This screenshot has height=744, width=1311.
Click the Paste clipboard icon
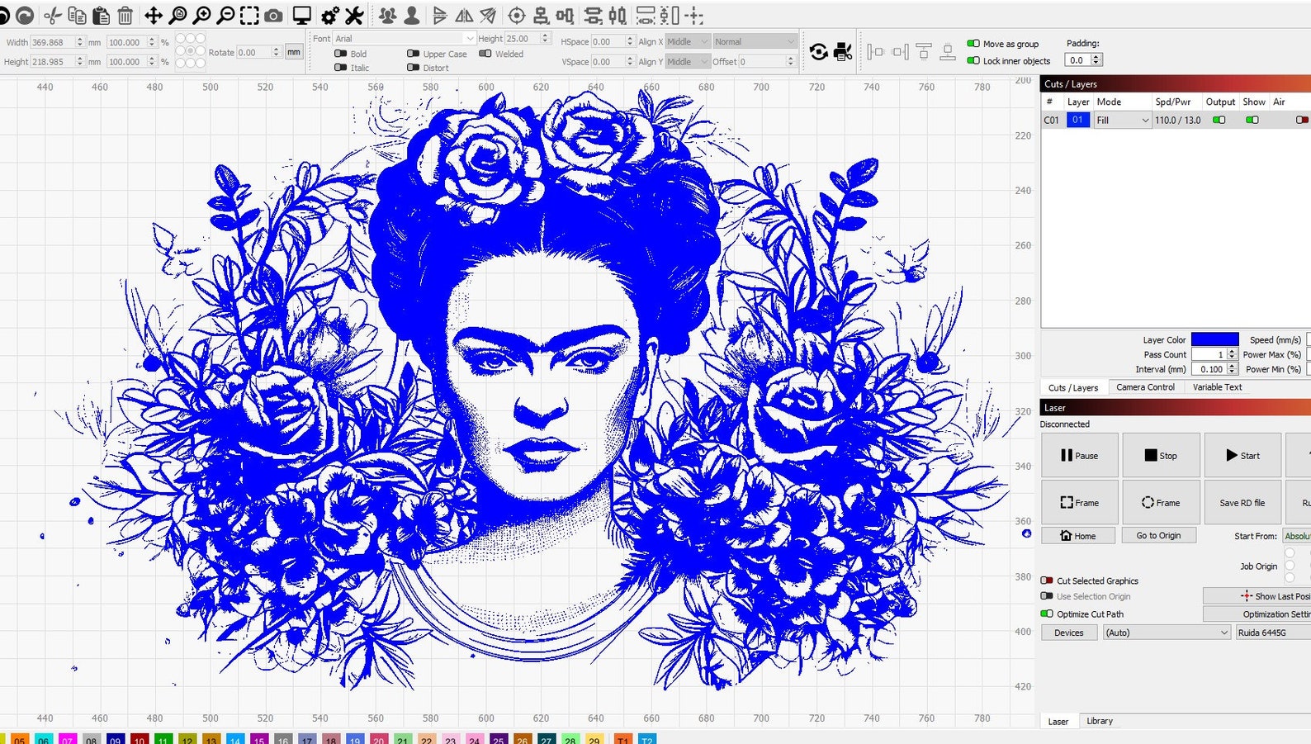[x=101, y=15]
